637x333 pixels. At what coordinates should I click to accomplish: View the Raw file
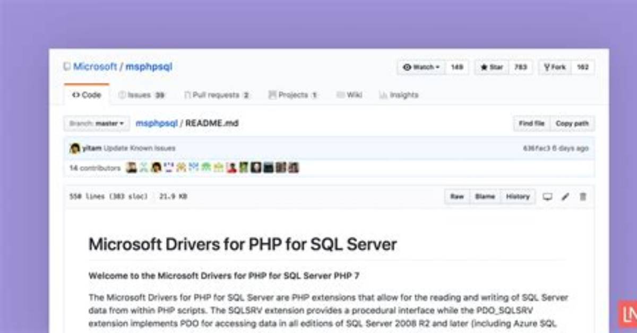(457, 197)
